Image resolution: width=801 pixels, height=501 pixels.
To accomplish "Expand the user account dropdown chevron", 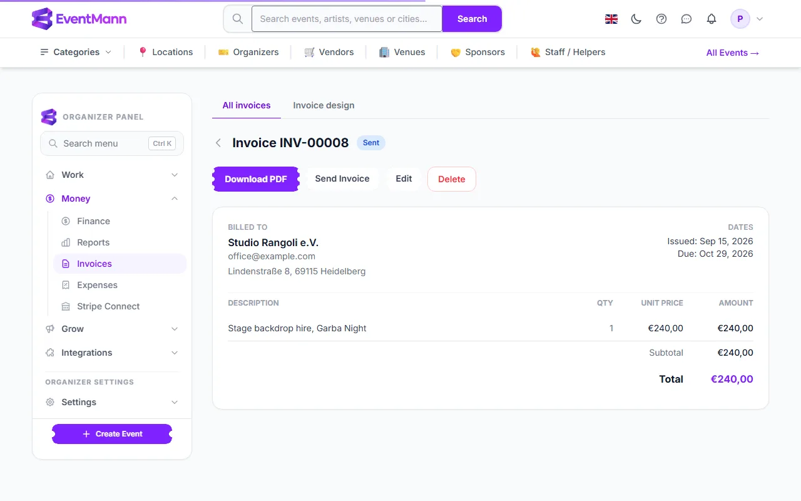I will (760, 19).
